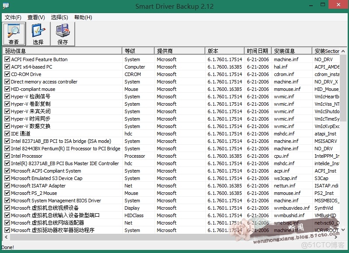Sort by the 安装信息 column header

pyautogui.click(x=292, y=51)
